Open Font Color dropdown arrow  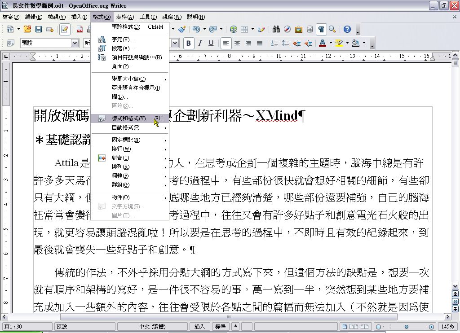[331, 43]
